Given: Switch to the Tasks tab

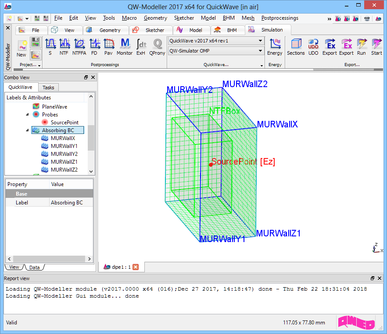Looking at the screenshot, I should pos(48,87).
